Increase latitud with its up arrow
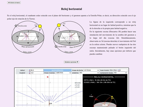This screenshot has width=143, height=107. click(30, 70)
